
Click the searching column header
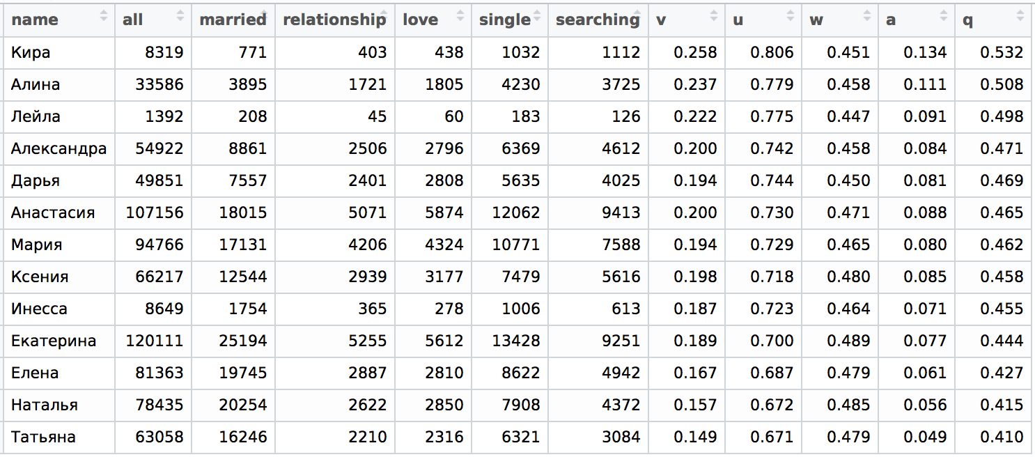tap(598, 20)
